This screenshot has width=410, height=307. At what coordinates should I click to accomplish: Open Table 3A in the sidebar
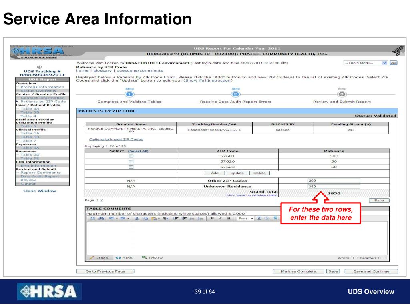pyautogui.click(x=30, y=109)
